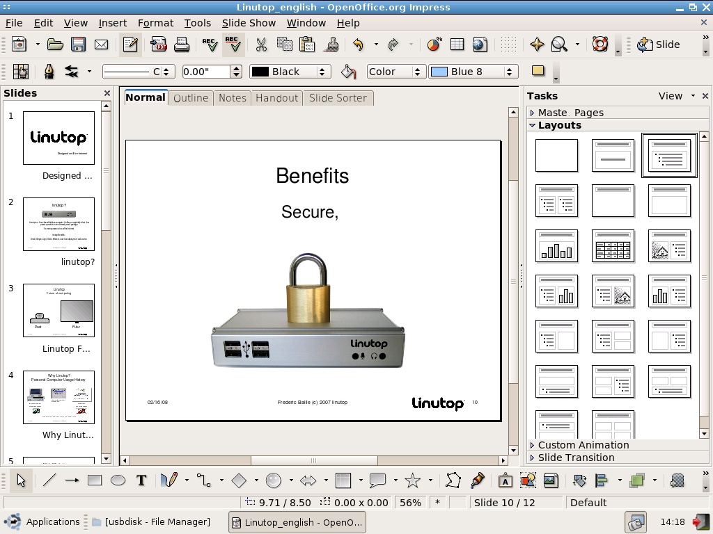Image resolution: width=713 pixels, height=534 pixels.
Task: Select the Line drawing tool
Action: [x=49, y=480]
